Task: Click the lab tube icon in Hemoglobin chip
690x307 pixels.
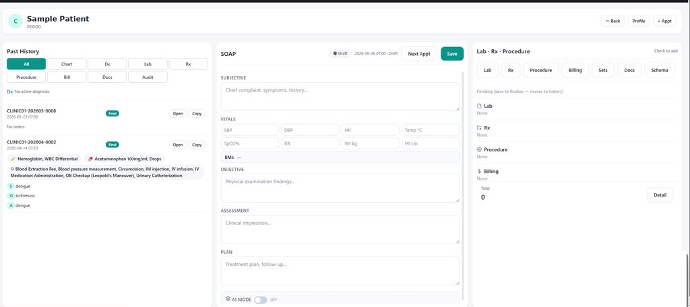Action: [x=13, y=159]
